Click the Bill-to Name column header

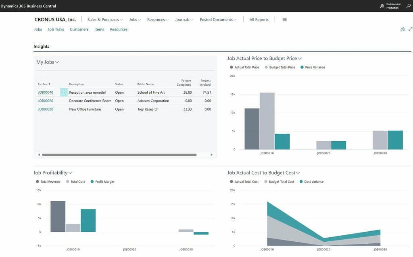(145, 84)
